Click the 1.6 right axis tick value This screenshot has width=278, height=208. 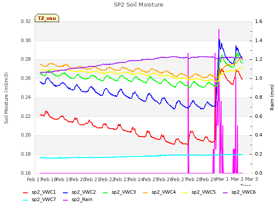point(258,22)
